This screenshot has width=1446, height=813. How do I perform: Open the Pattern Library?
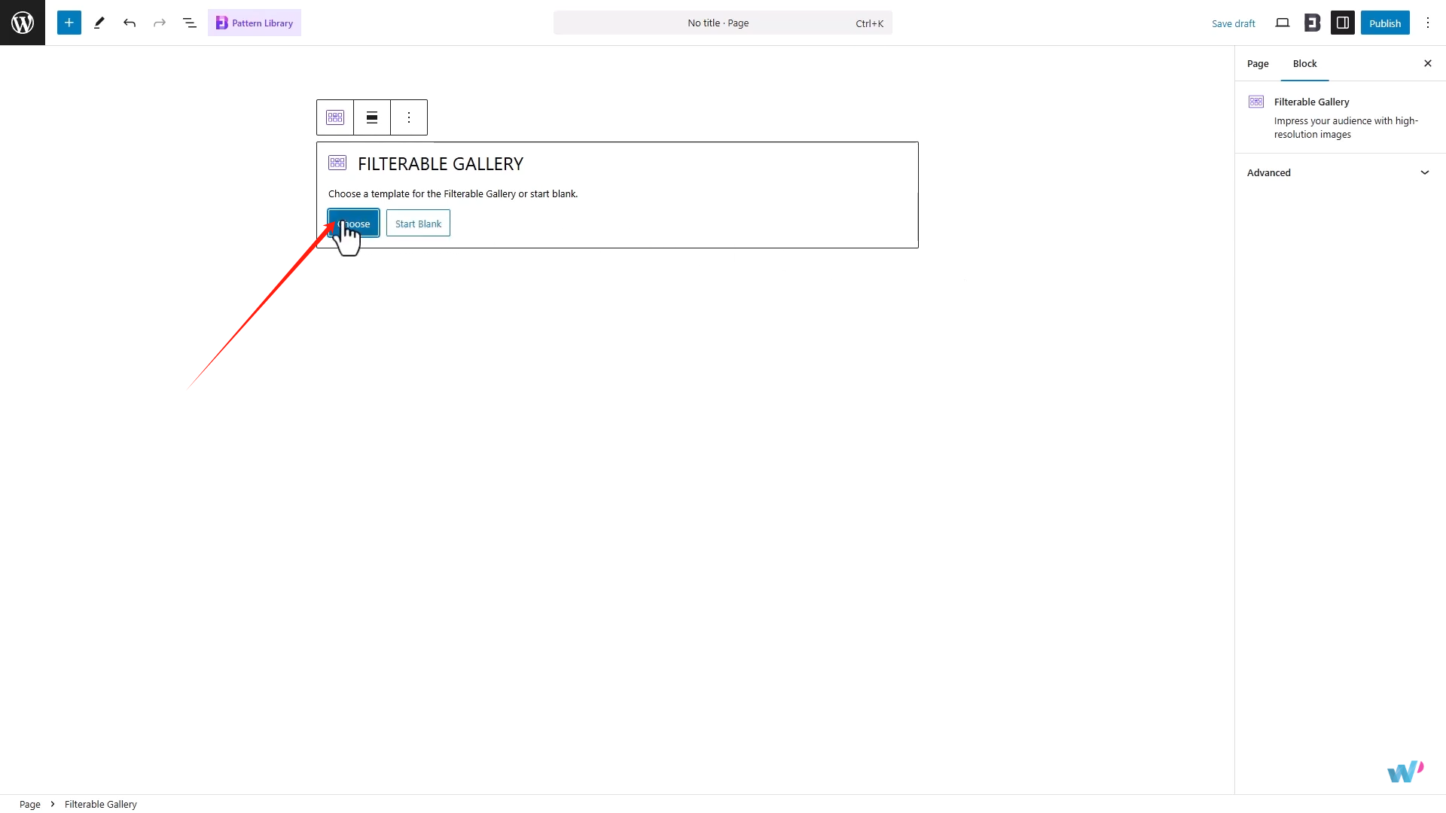point(255,23)
